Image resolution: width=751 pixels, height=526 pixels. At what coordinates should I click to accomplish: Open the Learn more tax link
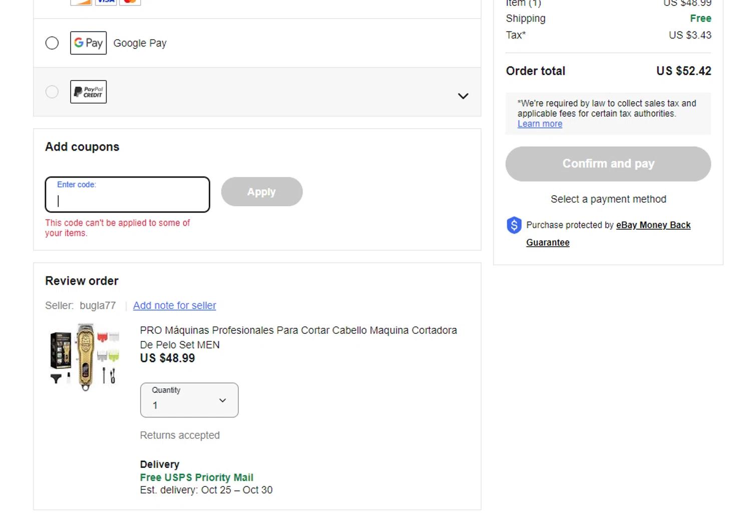(540, 124)
